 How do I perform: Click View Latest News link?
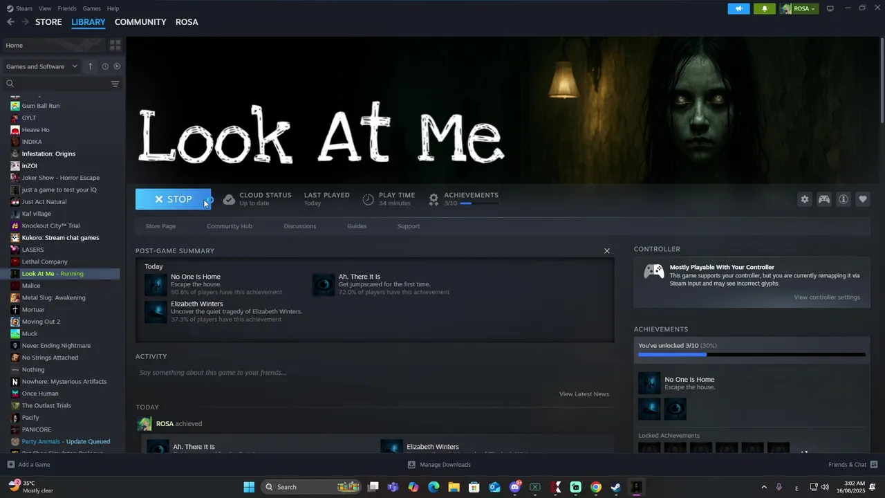tap(584, 394)
